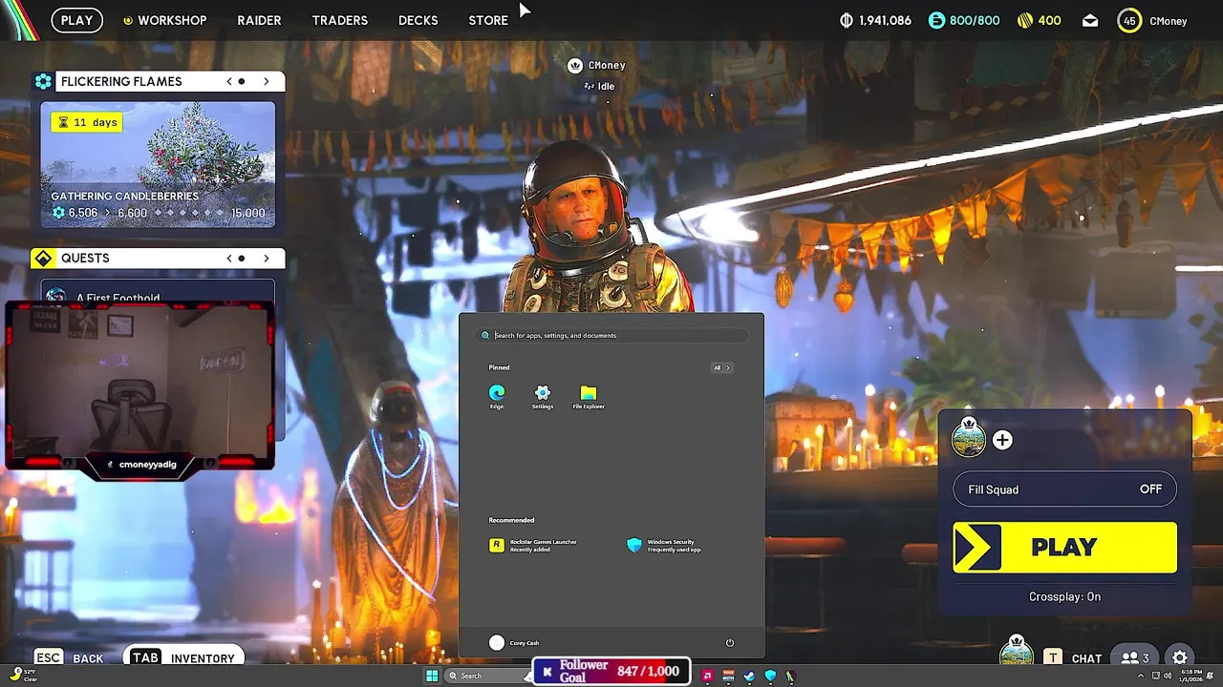Click the candleberries progress bar 6,506
The height and width of the screenshot is (687, 1223).
pyautogui.click(x=158, y=213)
